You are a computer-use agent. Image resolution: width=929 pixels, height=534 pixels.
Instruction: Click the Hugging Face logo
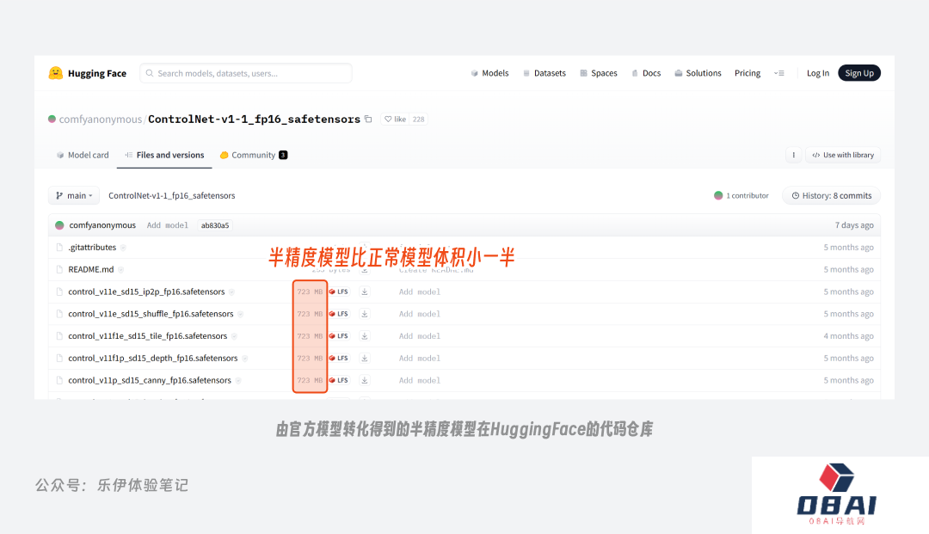pos(88,73)
